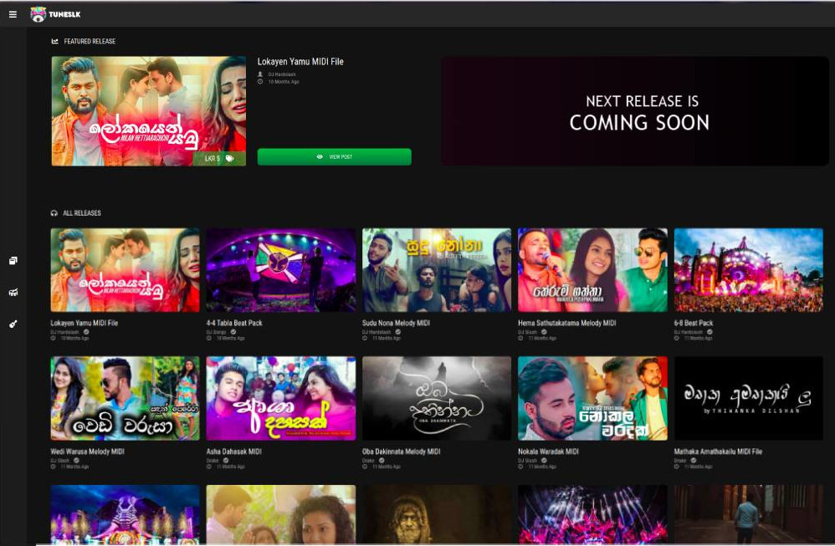Viewport: 835px width, 546px height.
Task: Click the price tag icon on the featured thumbnail
Action: pos(229,159)
